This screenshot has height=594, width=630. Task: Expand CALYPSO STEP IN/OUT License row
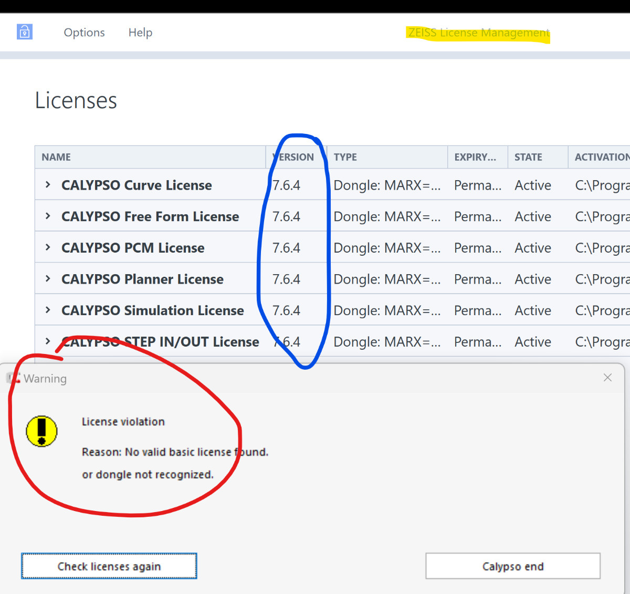(x=48, y=341)
